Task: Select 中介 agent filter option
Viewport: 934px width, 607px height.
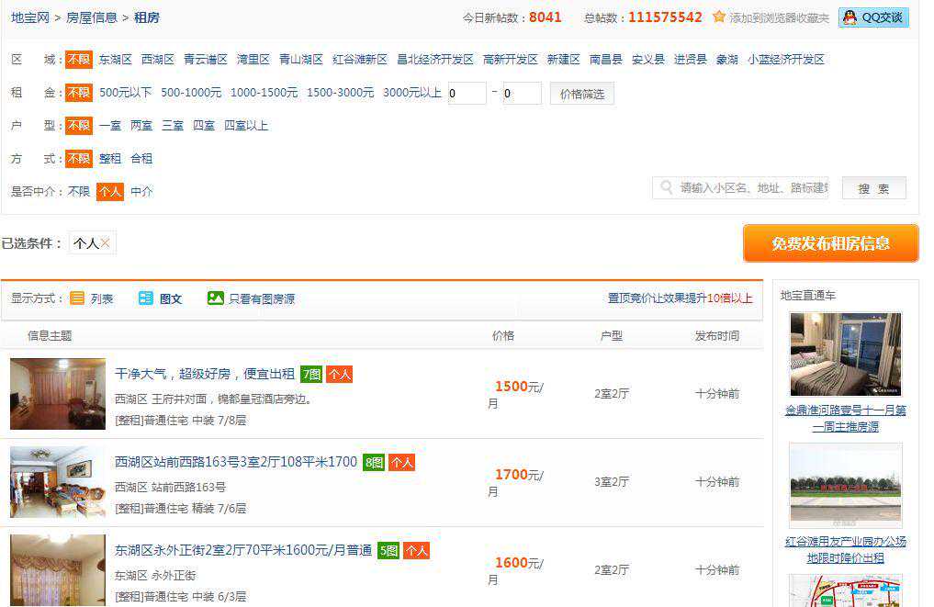Action: [141, 192]
